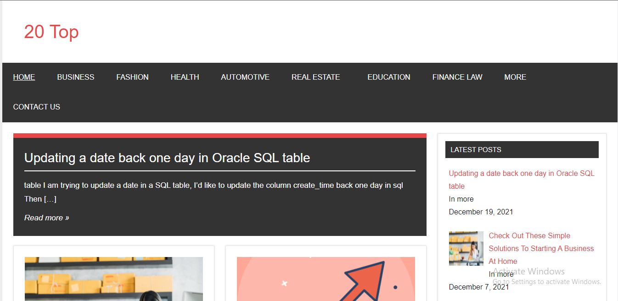Open the post card image with yellow boxes
Image resolution: width=618 pixels, height=301 pixels.
(114, 279)
